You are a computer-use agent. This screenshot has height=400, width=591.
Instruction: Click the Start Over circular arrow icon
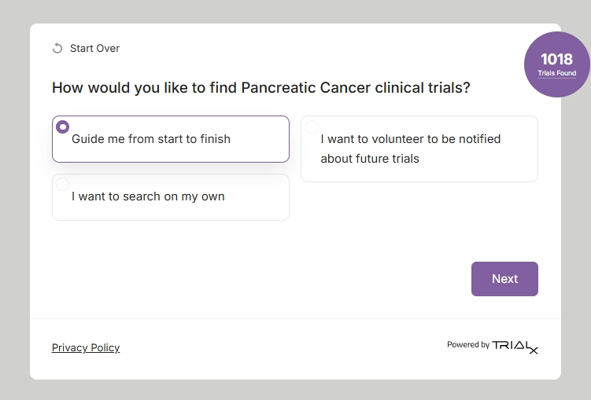pos(57,49)
